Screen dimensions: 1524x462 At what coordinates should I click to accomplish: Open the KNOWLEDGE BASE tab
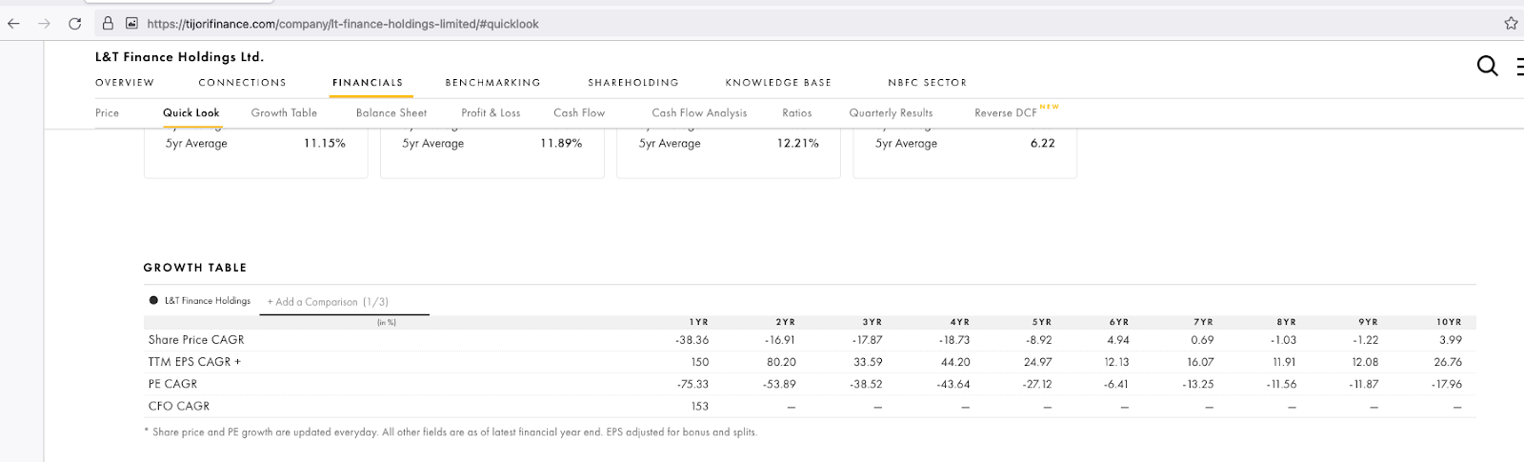pos(778,83)
